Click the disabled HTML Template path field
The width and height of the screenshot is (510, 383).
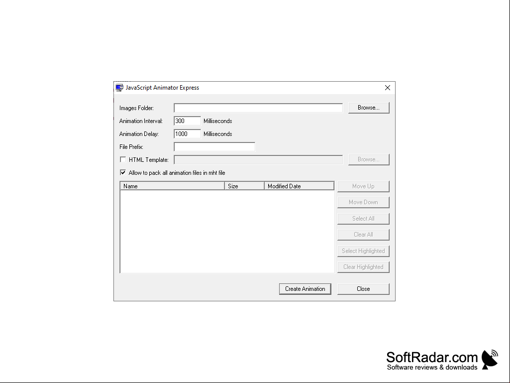tap(258, 159)
